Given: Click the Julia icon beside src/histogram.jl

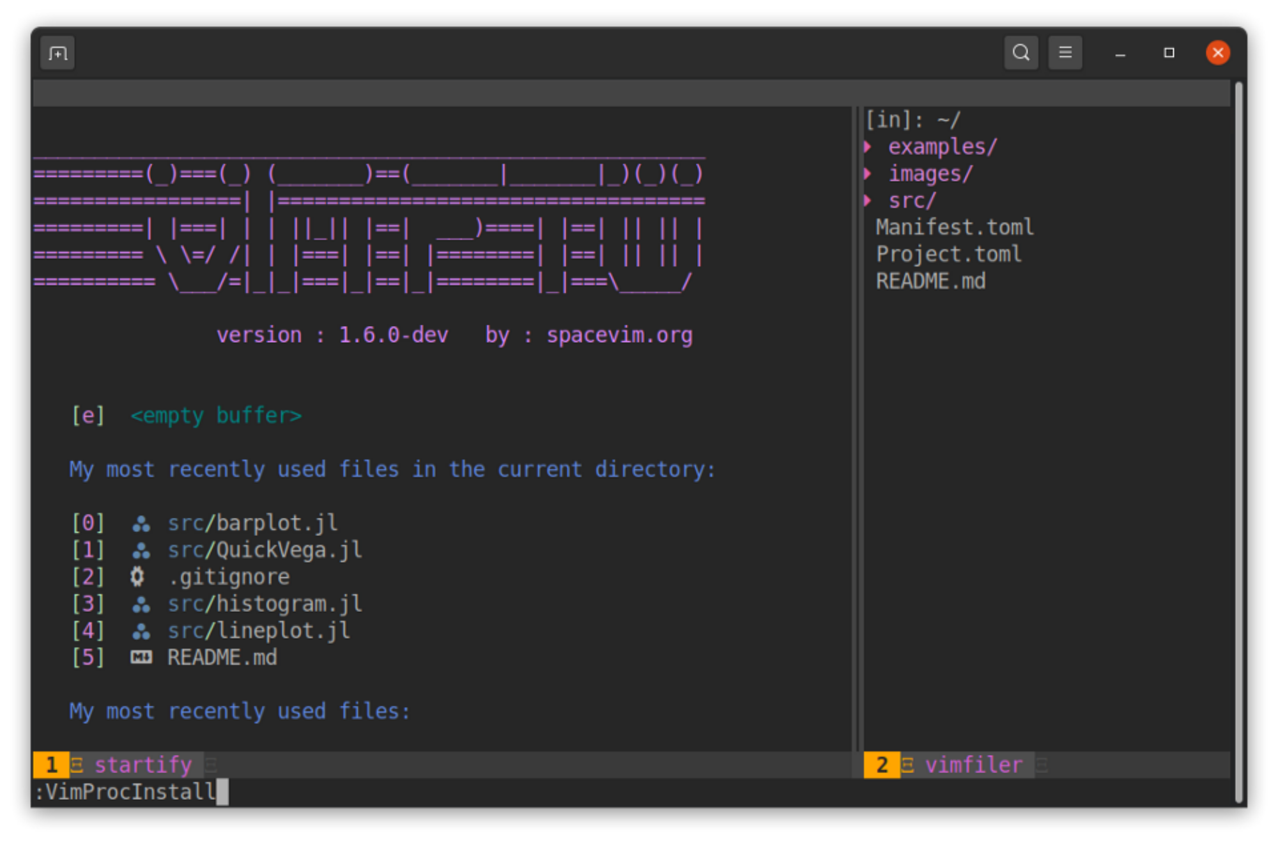Looking at the screenshot, I should 142,603.
